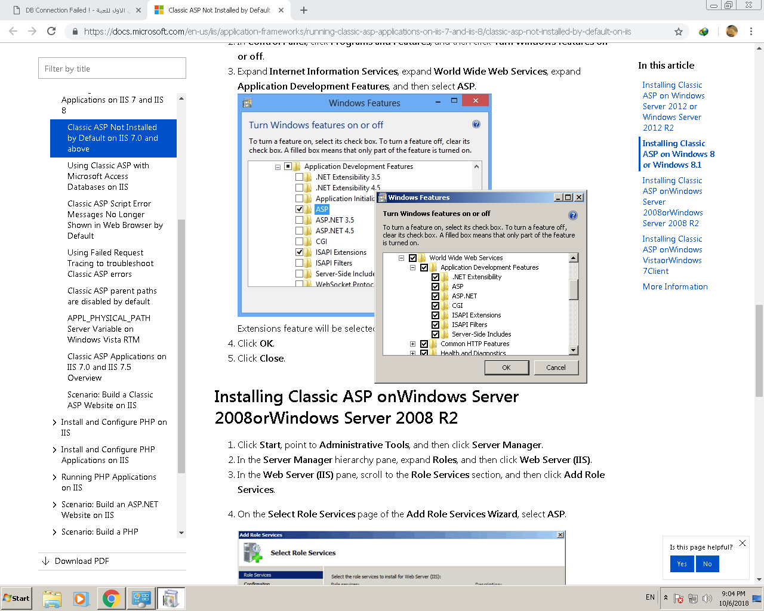Open 'Using Failed Request Tracing' sidebar item
The image size is (764, 611).
coord(110,263)
